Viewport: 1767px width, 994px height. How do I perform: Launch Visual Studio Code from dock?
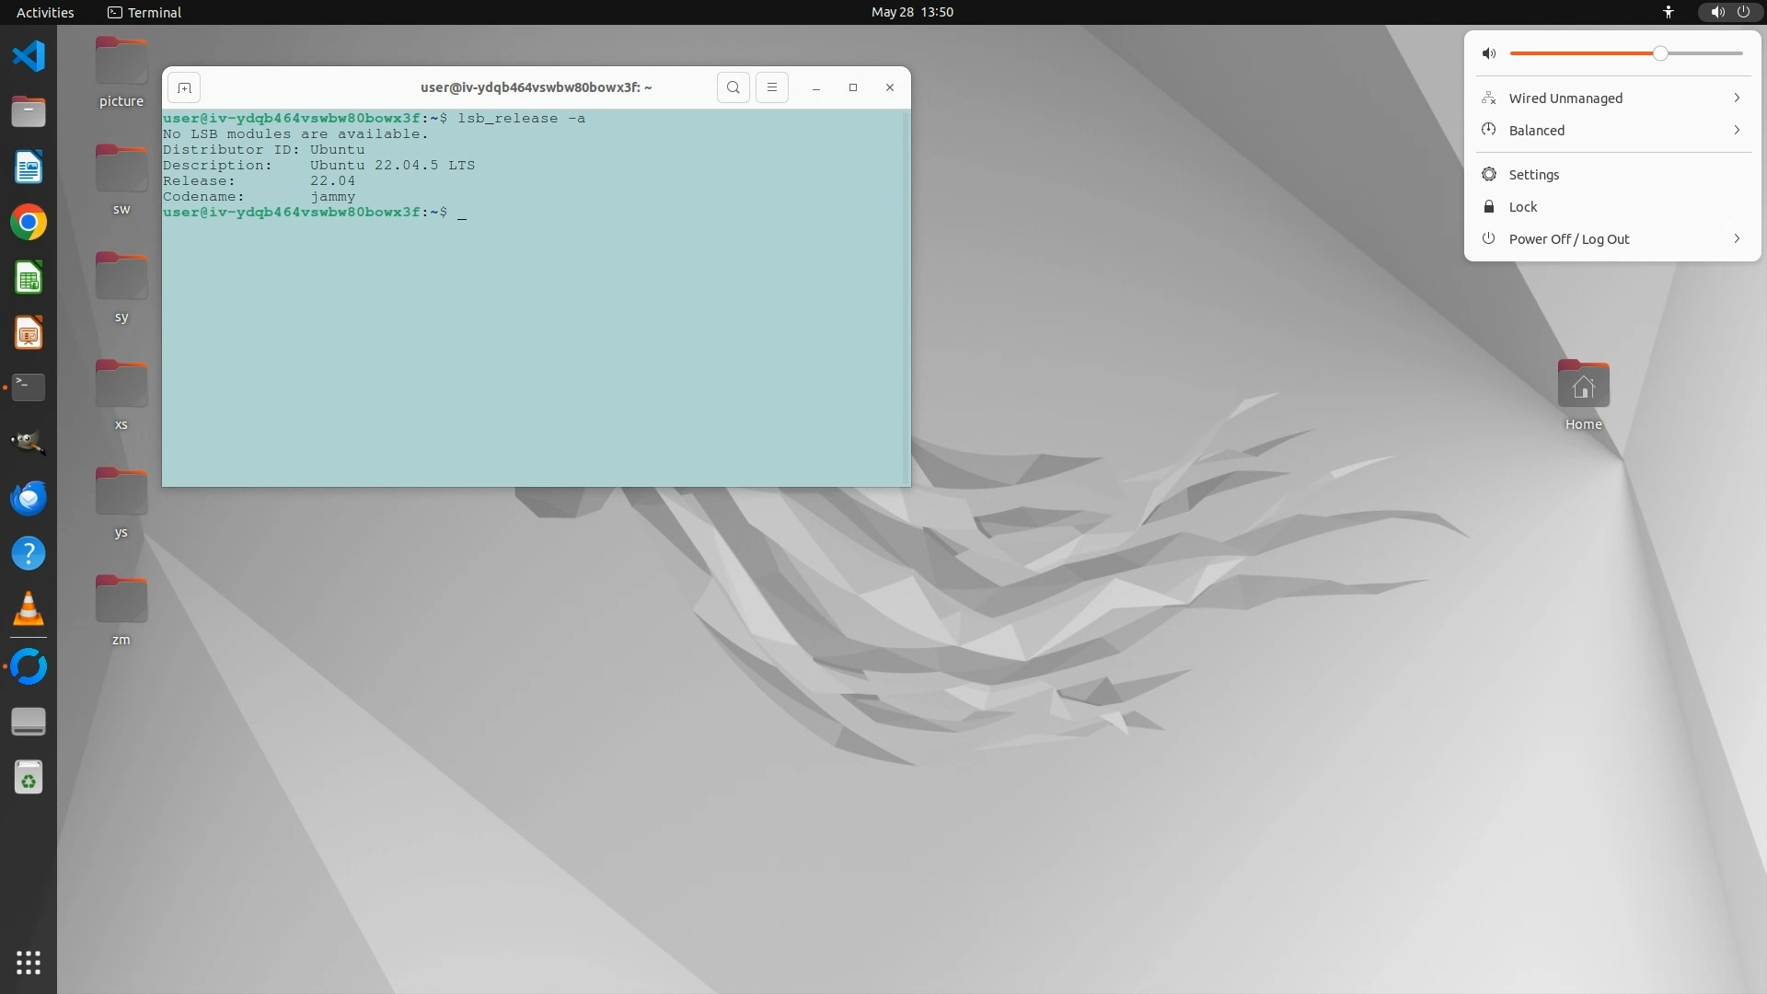29,56
